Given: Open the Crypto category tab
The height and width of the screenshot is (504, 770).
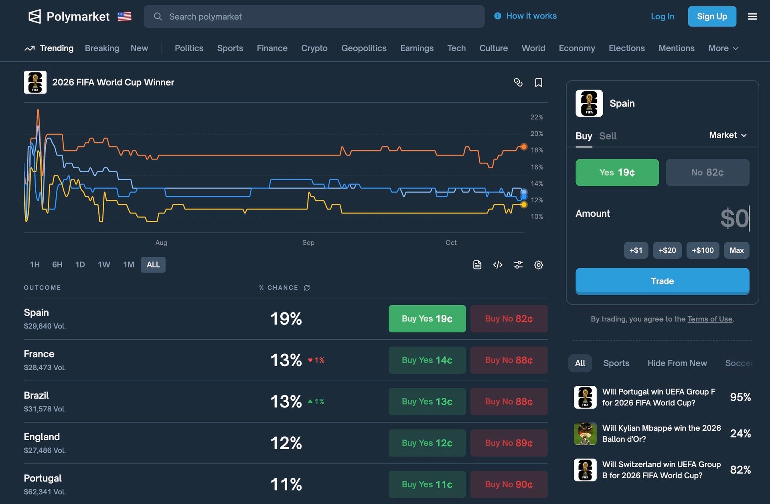Looking at the screenshot, I should click(x=314, y=48).
